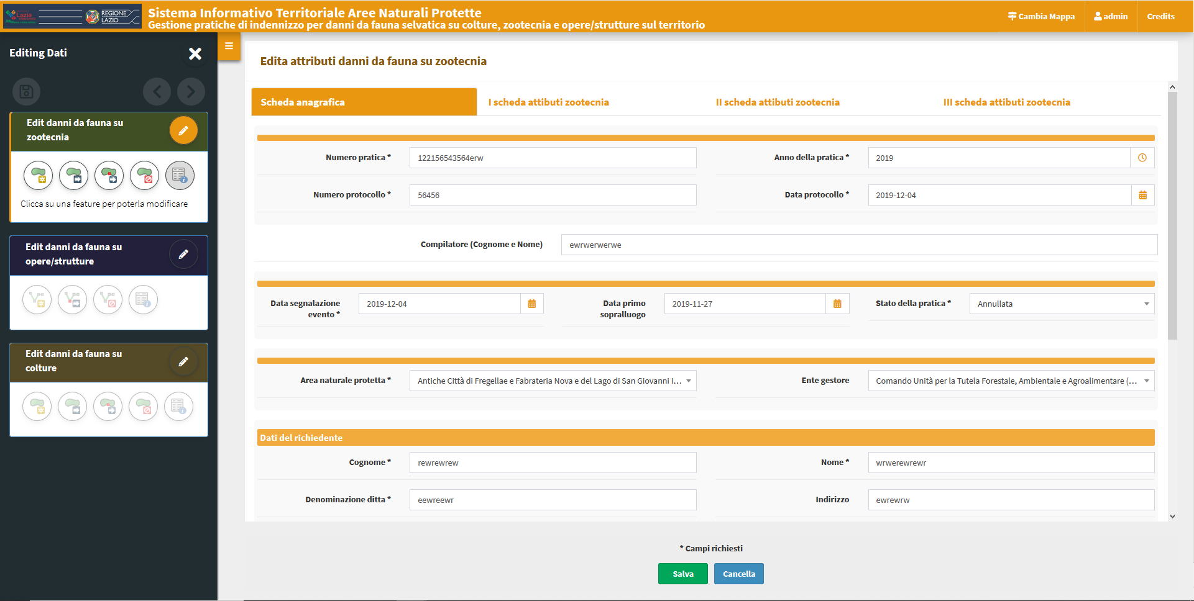Click the blue Cancella button
The width and height of the screenshot is (1194, 601).
pos(738,574)
